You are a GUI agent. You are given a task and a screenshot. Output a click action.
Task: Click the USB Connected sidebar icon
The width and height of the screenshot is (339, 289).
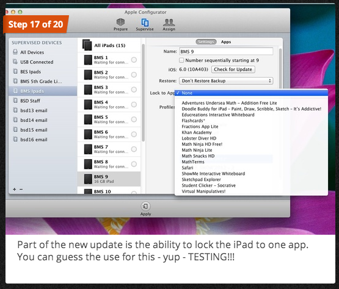(15, 62)
